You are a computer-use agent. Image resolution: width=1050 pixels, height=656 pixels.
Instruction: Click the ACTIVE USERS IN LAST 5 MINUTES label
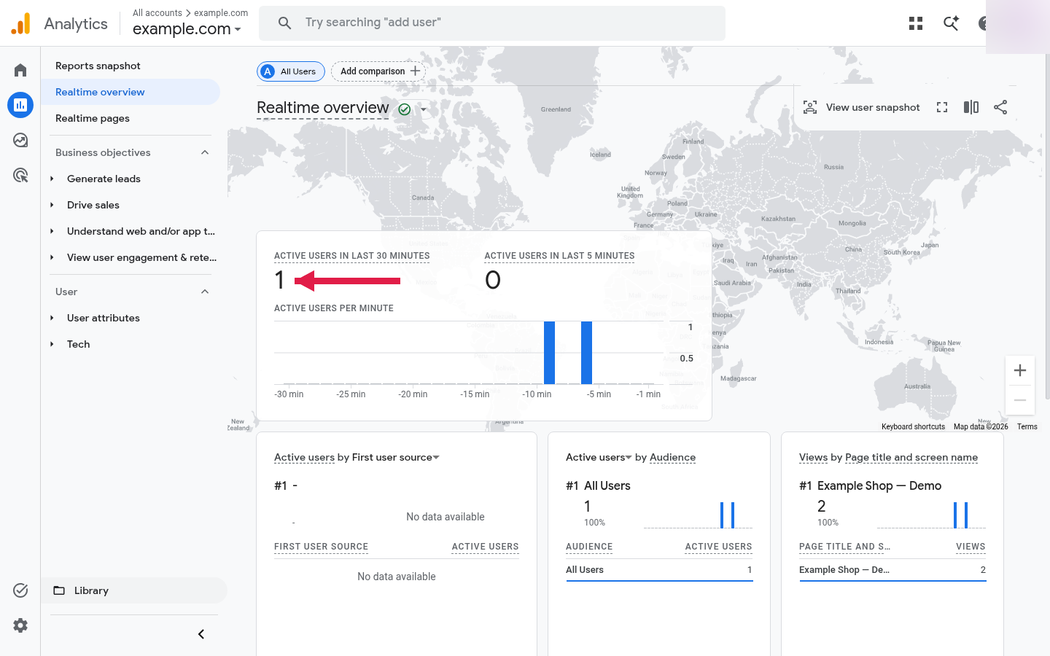[560, 256]
